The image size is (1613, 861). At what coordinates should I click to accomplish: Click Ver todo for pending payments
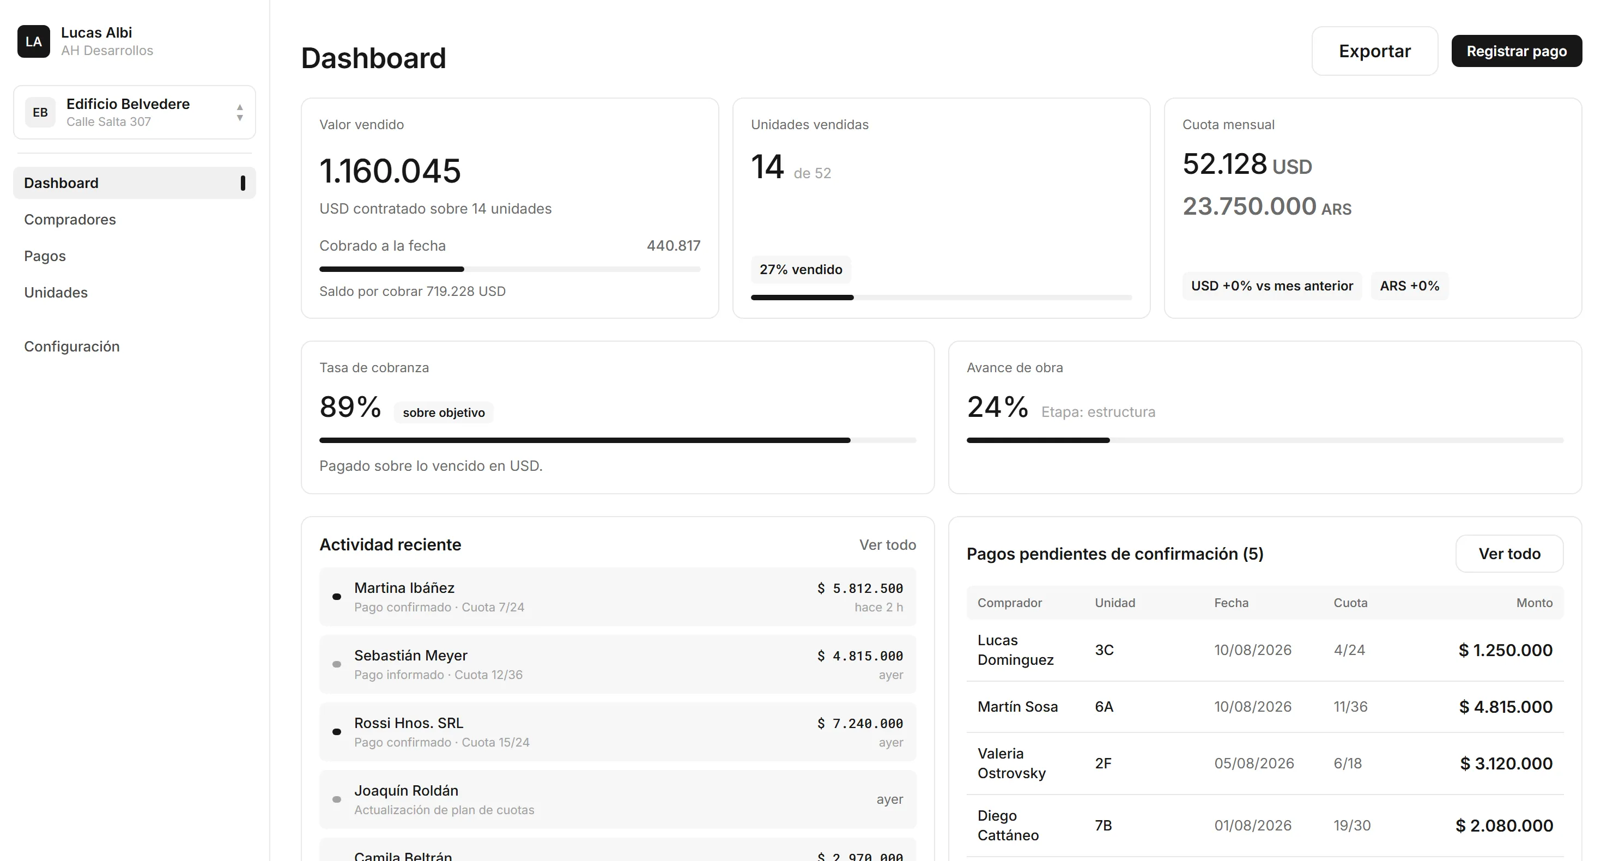click(1509, 554)
